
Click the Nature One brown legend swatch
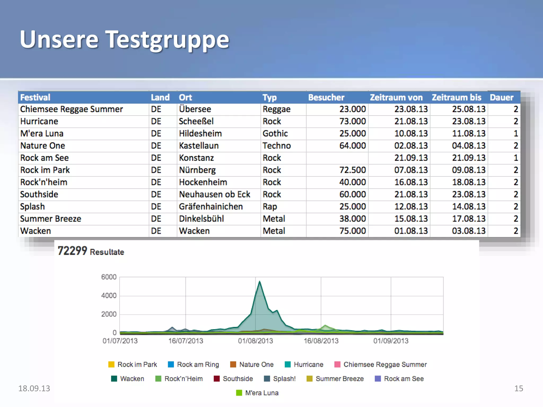[x=233, y=364]
